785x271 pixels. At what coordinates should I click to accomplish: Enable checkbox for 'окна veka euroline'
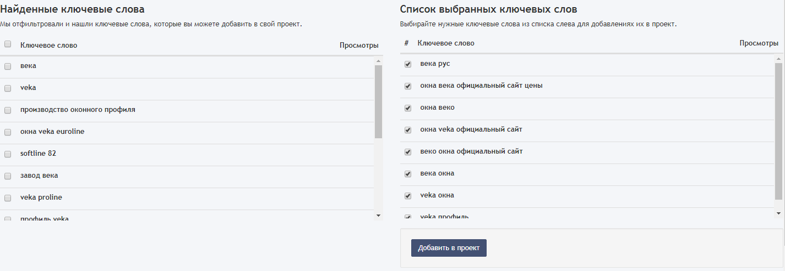(x=8, y=132)
